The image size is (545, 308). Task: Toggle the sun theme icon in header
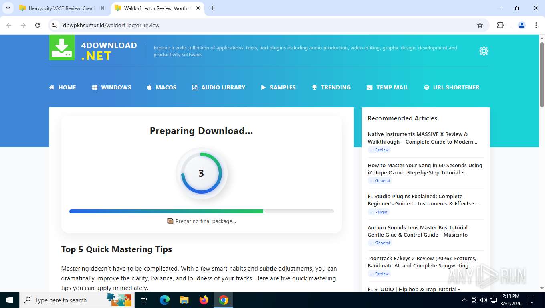484,51
